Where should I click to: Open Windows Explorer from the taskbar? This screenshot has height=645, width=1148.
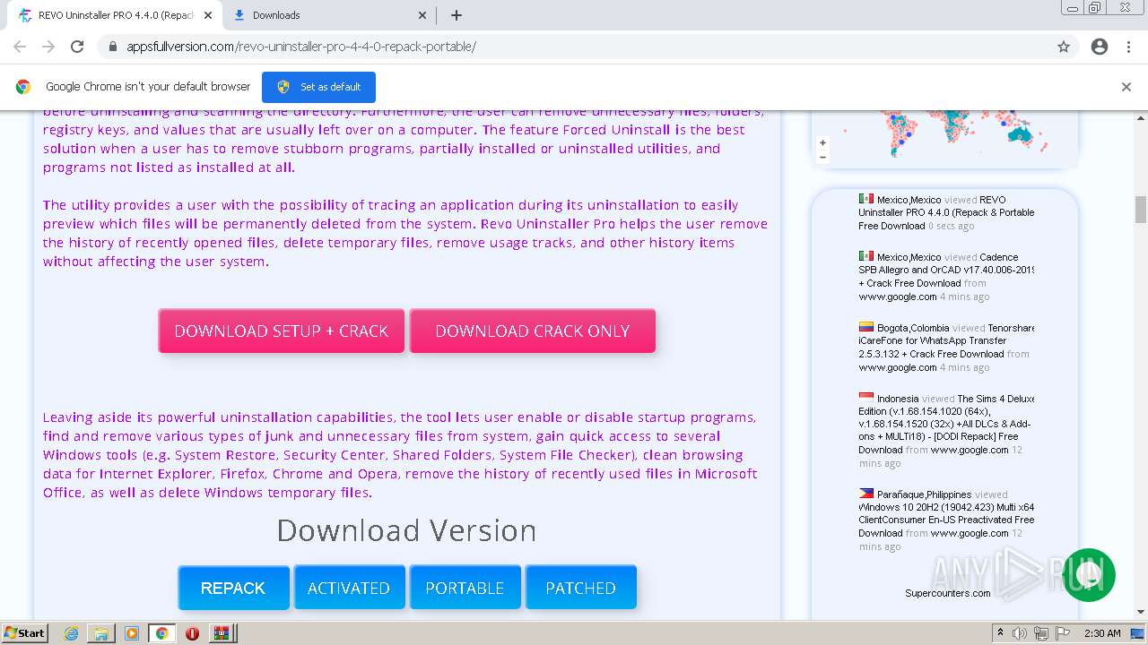pos(101,633)
